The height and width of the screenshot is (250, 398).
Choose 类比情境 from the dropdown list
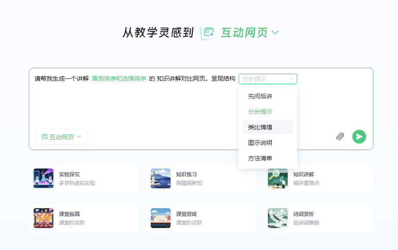coord(268,127)
